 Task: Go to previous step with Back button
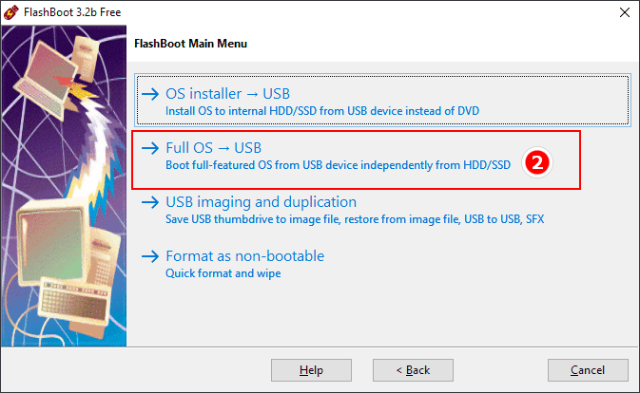[413, 370]
